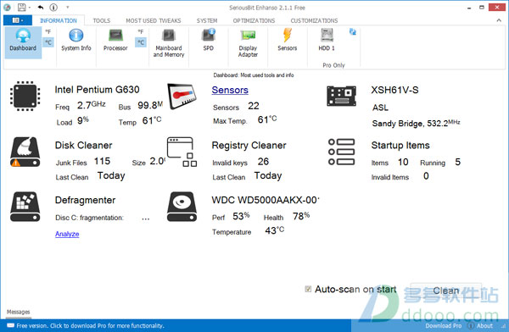509x332 pixels.
Task: Click the Startup Items list icon
Action: (341, 152)
